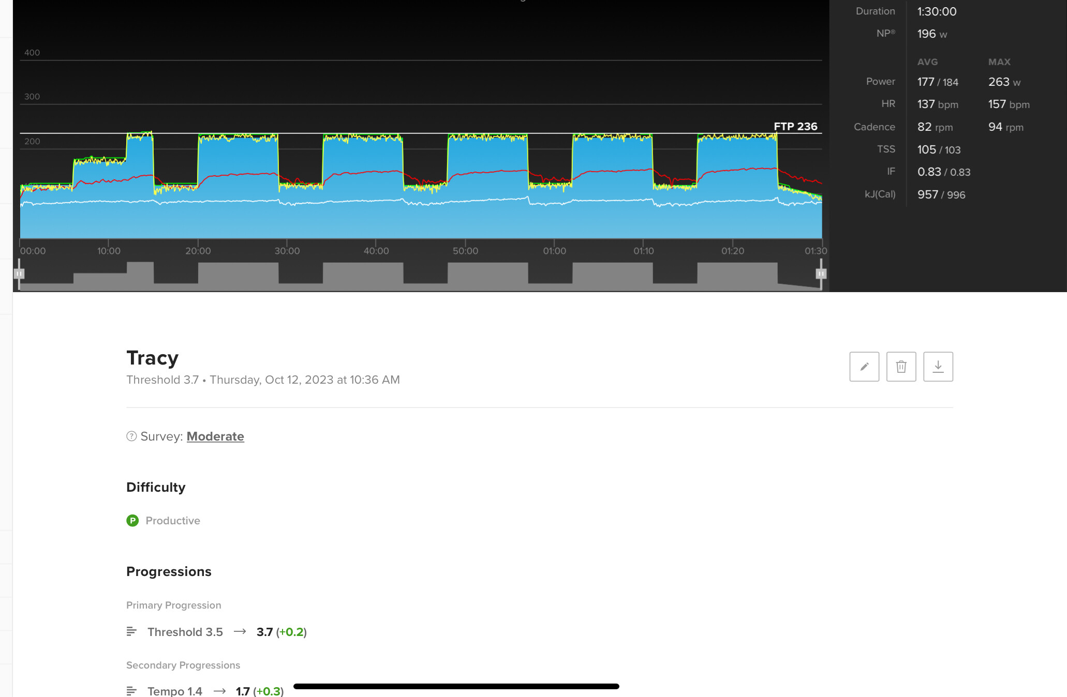This screenshot has width=1067, height=697.
Task: Click the survey help question-mark icon
Action: tap(131, 436)
